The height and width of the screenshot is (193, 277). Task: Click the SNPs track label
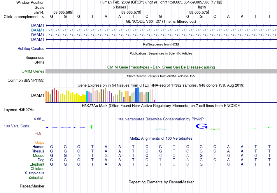pyautogui.click(x=39, y=62)
